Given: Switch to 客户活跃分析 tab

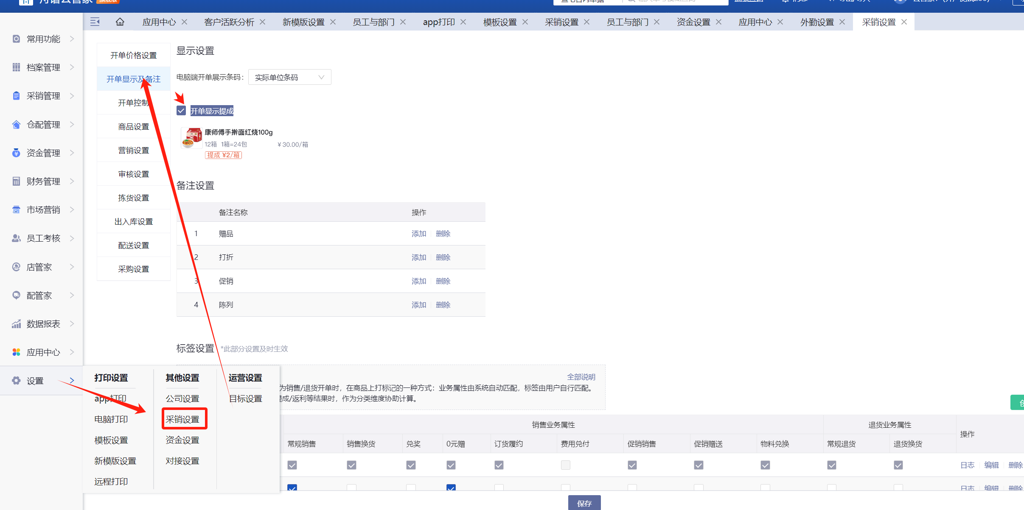Looking at the screenshot, I should click(x=229, y=22).
